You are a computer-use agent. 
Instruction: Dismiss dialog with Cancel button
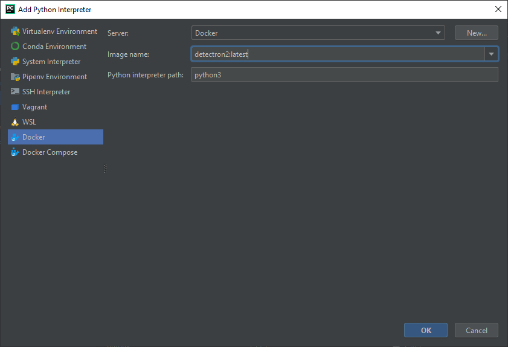point(476,330)
